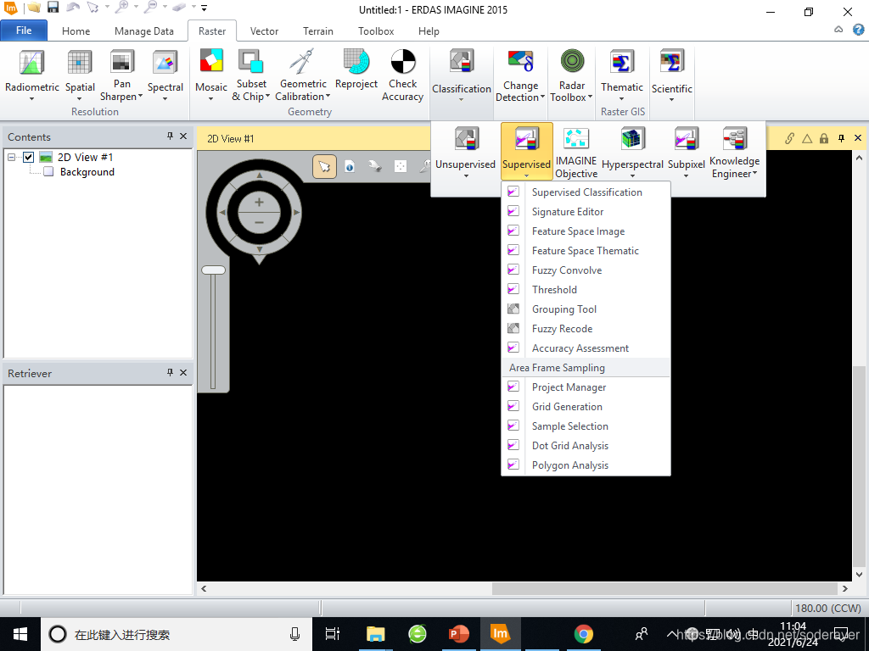This screenshot has height=651, width=869.
Task: Click zoom in plus on navigation wheel
Action: coord(259,203)
